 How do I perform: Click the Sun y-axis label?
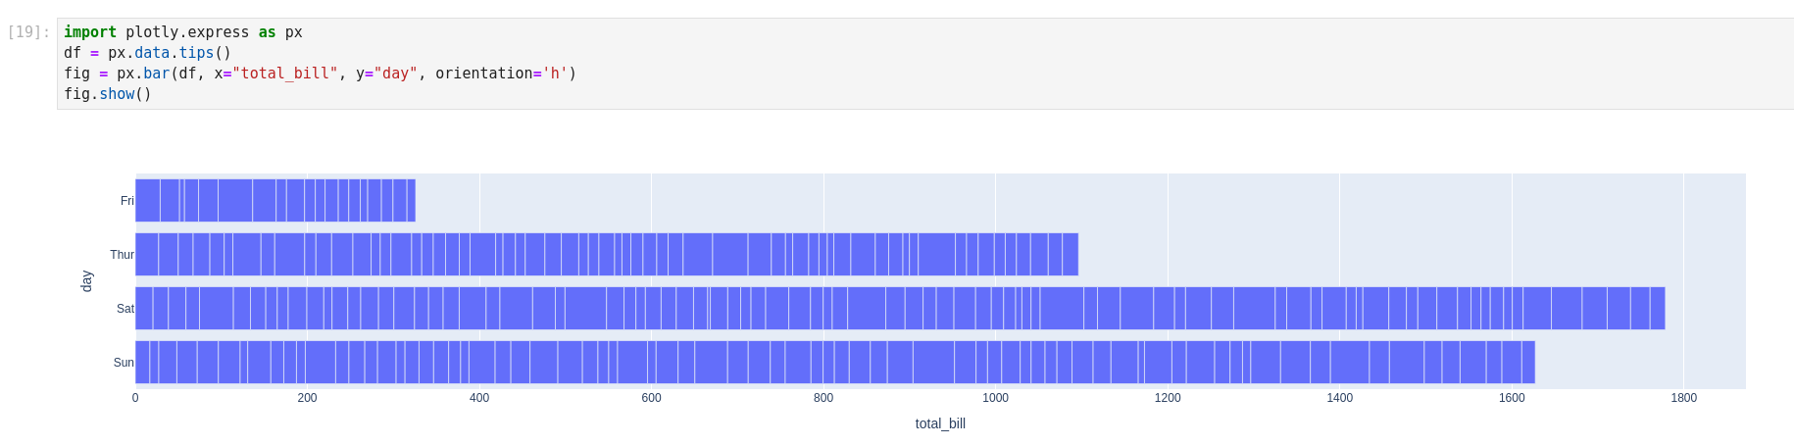click(x=124, y=363)
